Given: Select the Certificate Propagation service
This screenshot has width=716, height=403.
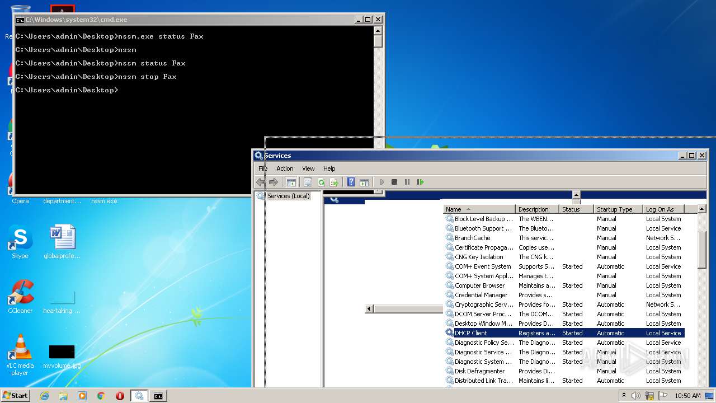Looking at the screenshot, I should (x=564, y=247).
